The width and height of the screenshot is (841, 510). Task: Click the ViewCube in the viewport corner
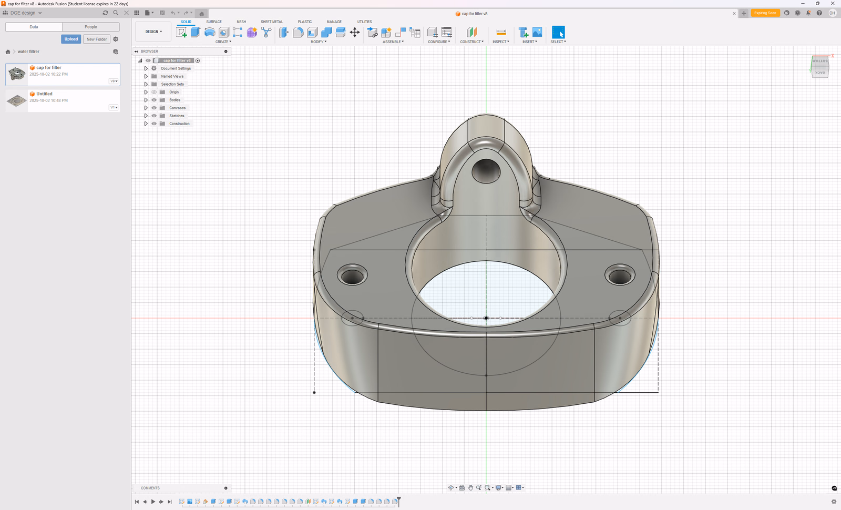coord(820,66)
